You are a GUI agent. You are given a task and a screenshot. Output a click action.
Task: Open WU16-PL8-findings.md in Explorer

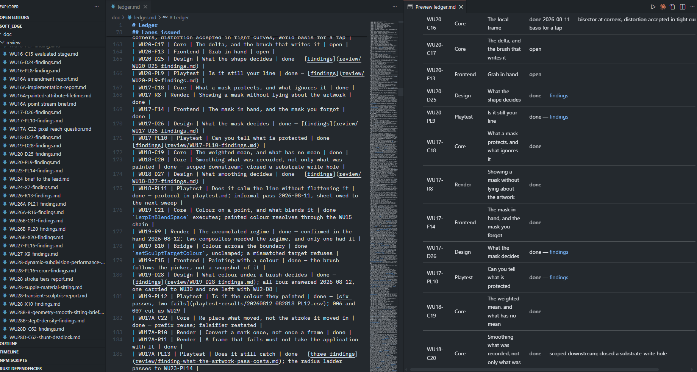coord(35,70)
